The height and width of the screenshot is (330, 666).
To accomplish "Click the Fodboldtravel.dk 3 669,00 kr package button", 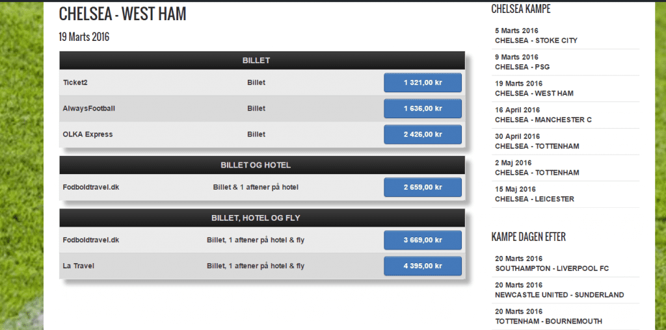I will pos(423,240).
